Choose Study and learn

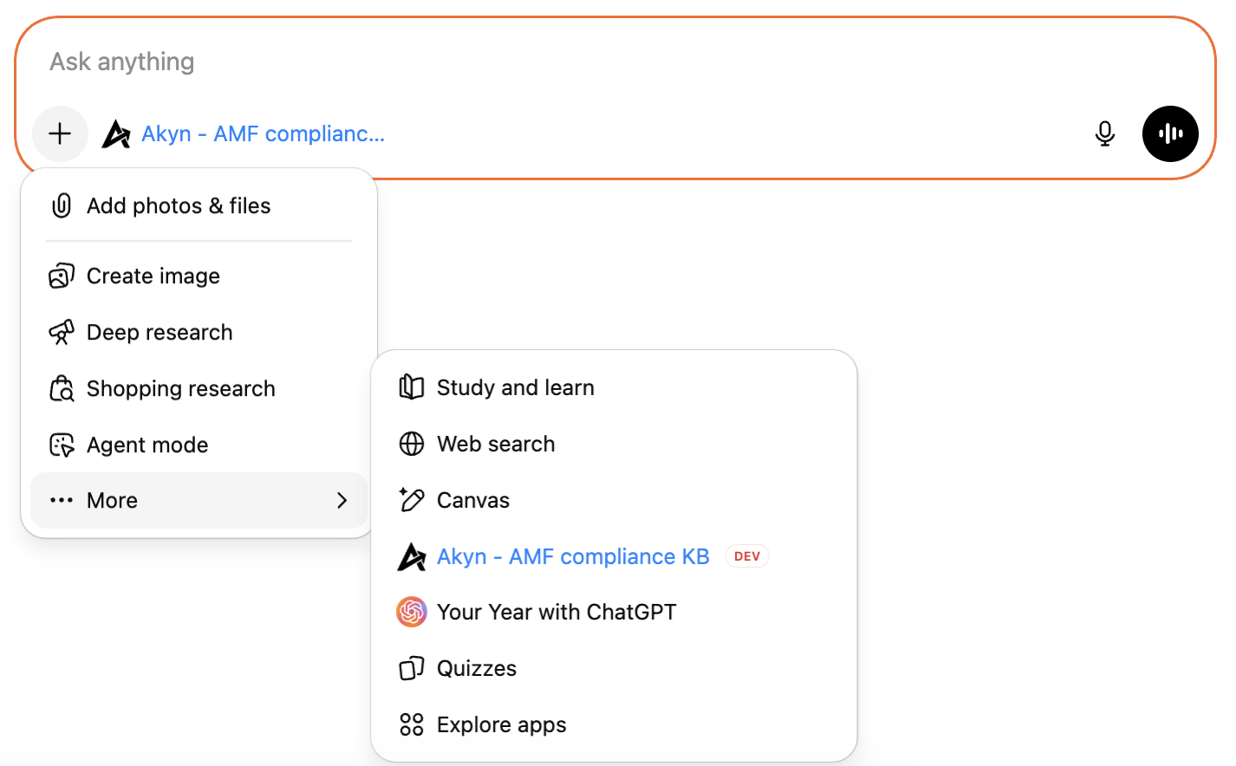[x=515, y=387]
